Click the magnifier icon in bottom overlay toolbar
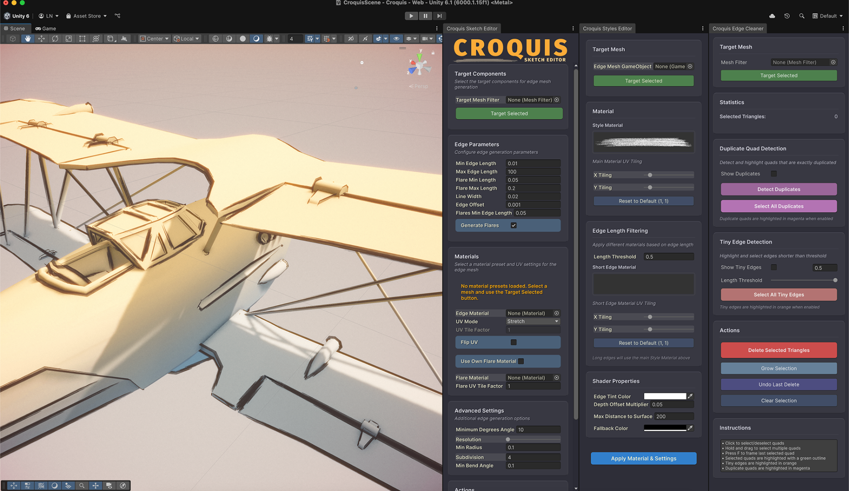Image resolution: width=849 pixels, height=491 pixels. tap(82, 486)
